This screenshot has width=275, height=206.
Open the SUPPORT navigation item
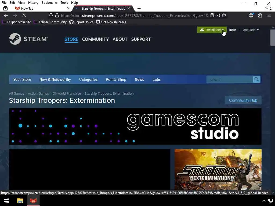point(141,39)
